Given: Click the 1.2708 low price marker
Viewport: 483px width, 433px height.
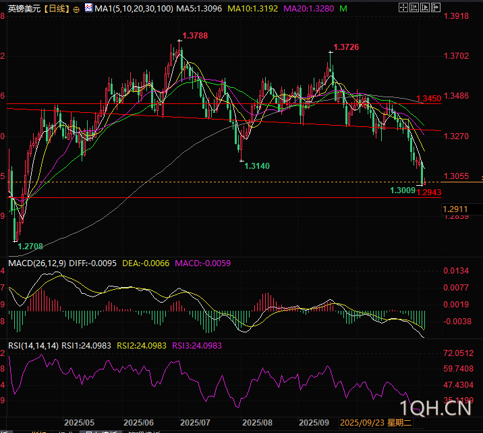Looking at the screenshot, I should pos(30,247).
